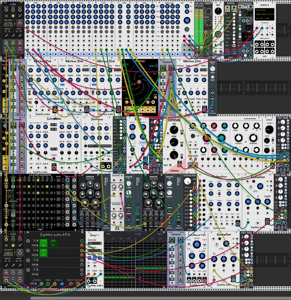
Task: Toggle RUN button on top CLKD
Action: coord(13,16)
